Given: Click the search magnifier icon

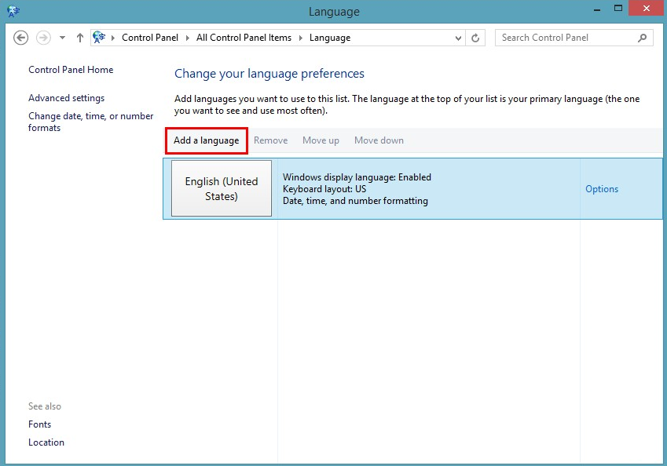Looking at the screenshot, I should (x=643, y=38).
